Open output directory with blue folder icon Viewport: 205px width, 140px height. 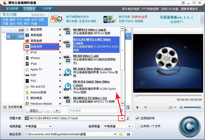(128, 134)
